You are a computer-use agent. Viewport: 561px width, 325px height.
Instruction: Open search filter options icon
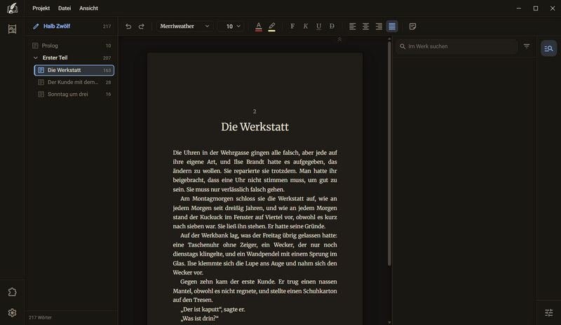pos(527,46)
